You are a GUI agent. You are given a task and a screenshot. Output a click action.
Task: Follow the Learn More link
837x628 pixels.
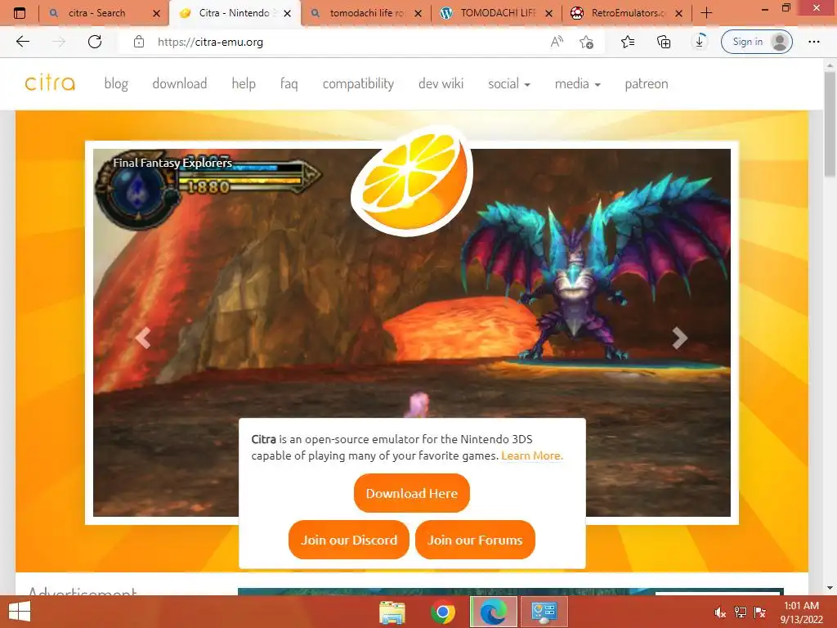pyautogui.click(x=531, y=455)
